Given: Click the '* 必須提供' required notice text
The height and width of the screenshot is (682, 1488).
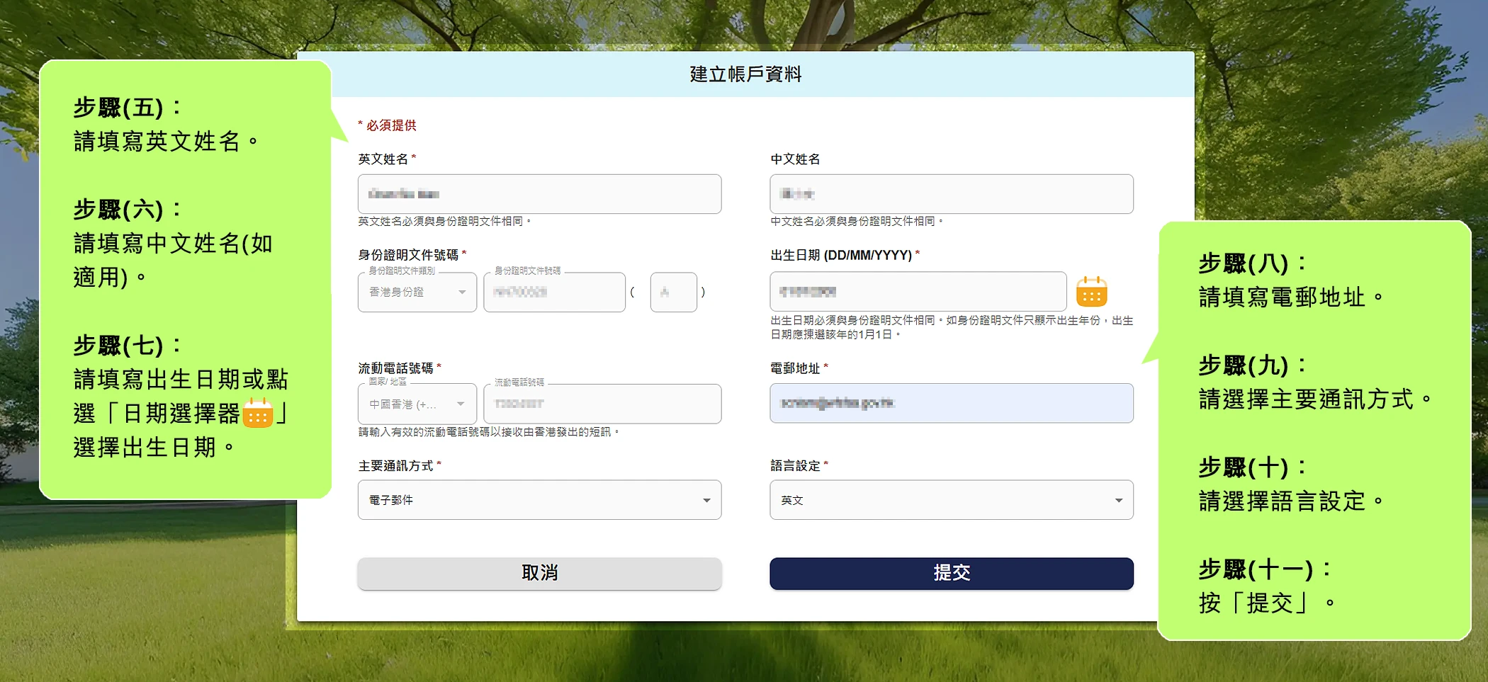Looking at the screenshot, I should click(x=387, y=125).
